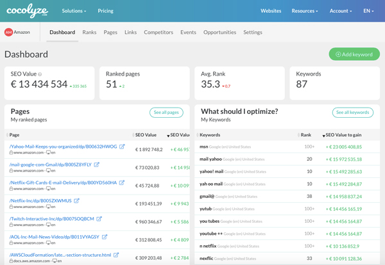Open the Settings tab
This screenshot has height=265, width=385.
(253, 33)
